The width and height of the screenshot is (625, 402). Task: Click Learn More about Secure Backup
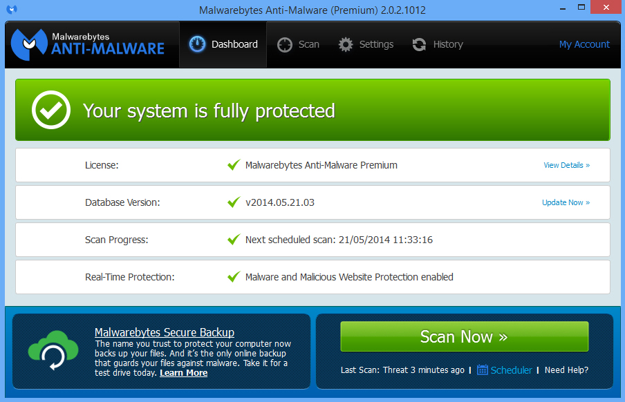click(x=183, y=373)
